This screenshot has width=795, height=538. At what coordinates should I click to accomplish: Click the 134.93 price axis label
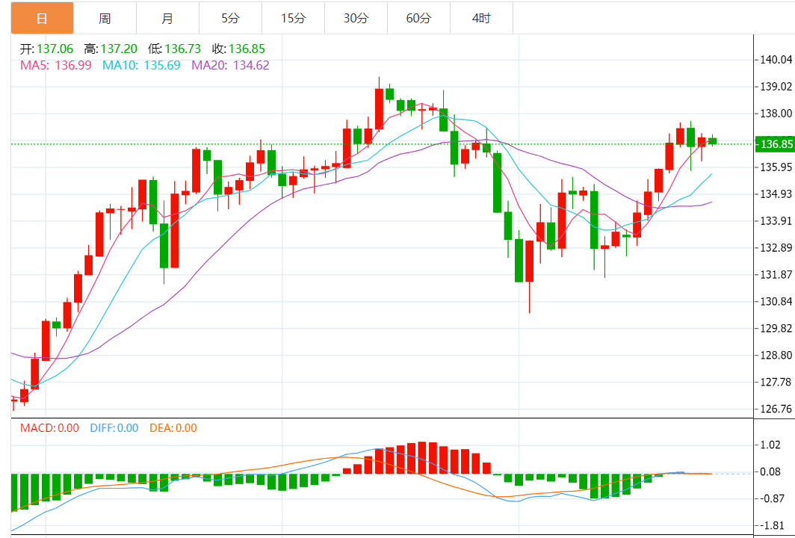click(x=776, y=194)
